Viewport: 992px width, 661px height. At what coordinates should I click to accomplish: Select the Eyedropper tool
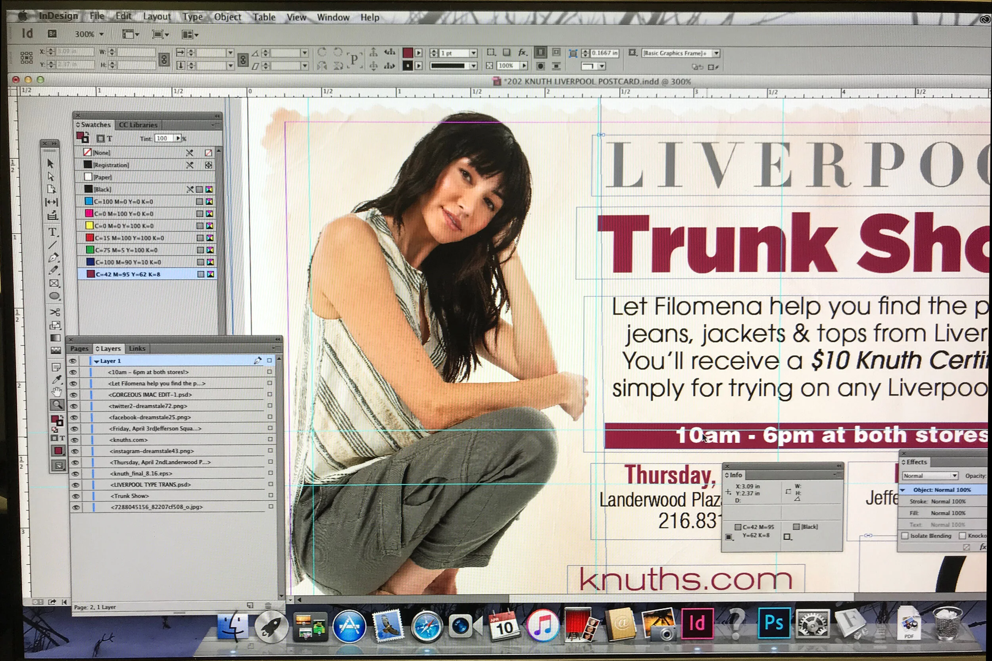click(x=56, y=379)
